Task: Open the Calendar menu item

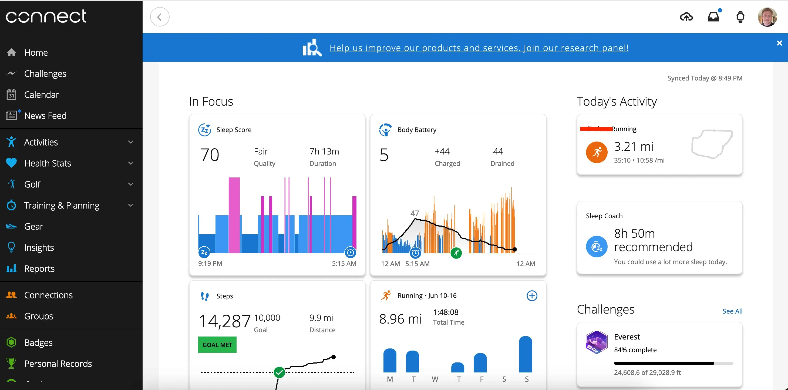Action: (41, 95)
